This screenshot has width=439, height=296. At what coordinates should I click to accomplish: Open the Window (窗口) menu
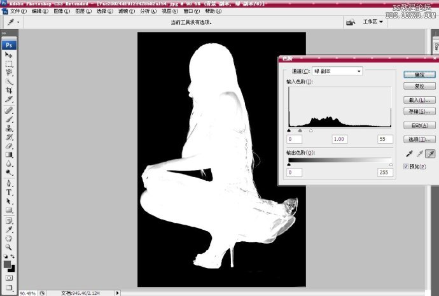pos(192,11)
